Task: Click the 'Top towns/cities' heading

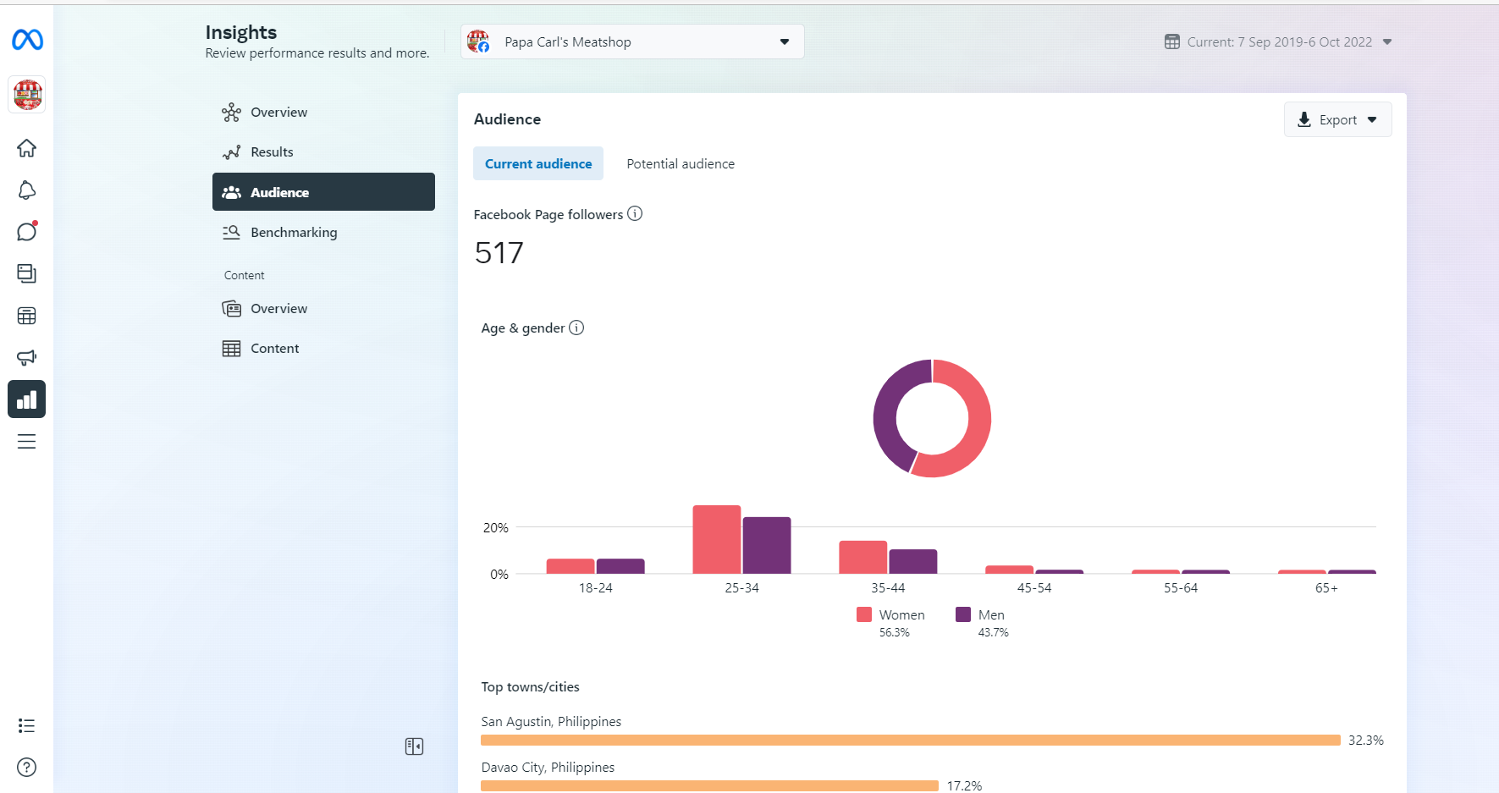Action: pos(531,687)
